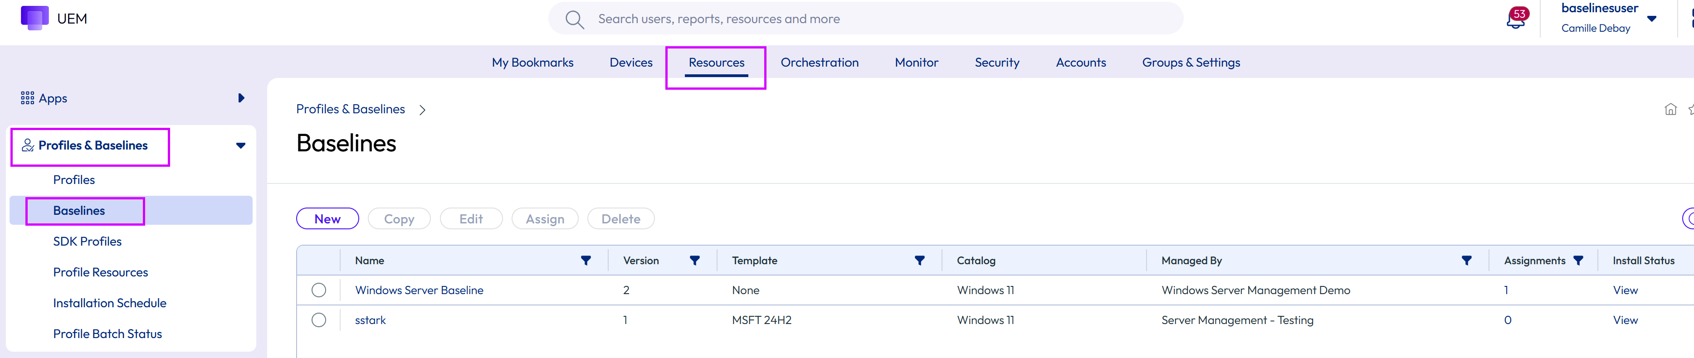Open Installation Schedule in the sidebar

pyautogui.click(x=110, y=304)
